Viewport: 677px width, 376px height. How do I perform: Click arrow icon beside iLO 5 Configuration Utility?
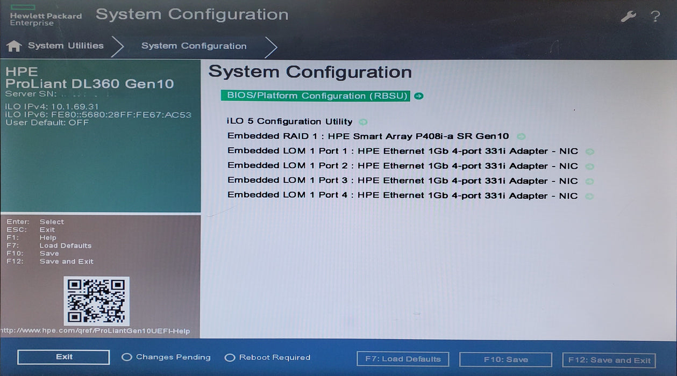tap(363, 122)
